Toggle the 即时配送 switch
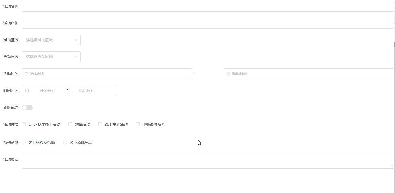Screen dimensions: 395x193 (27, 108)
